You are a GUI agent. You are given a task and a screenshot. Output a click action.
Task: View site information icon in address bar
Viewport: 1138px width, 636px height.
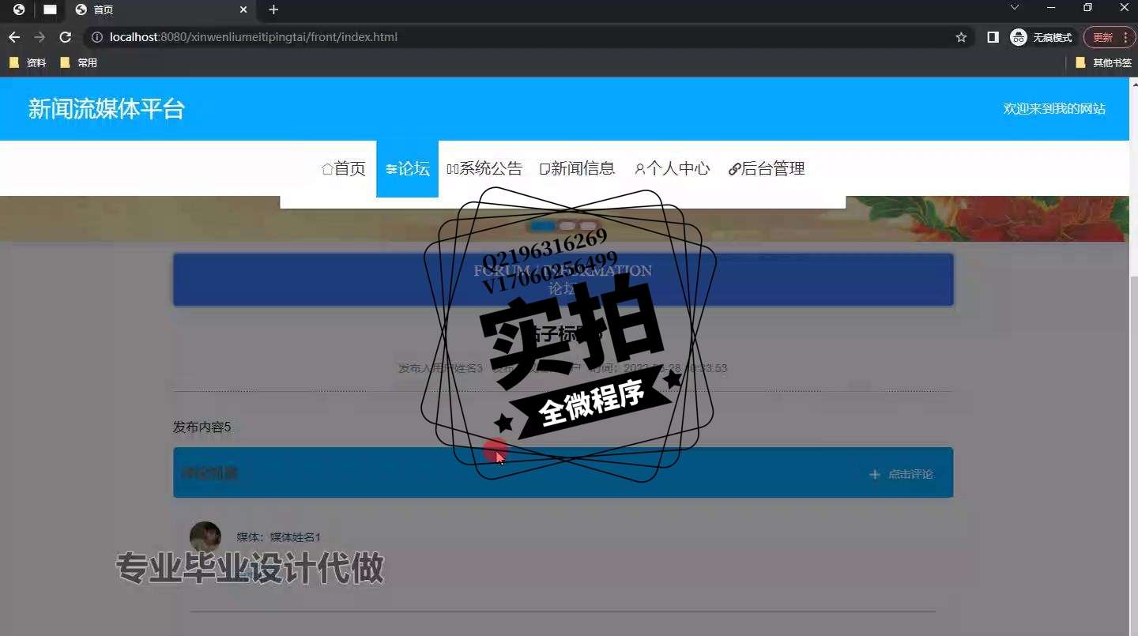tap(96, 37)
